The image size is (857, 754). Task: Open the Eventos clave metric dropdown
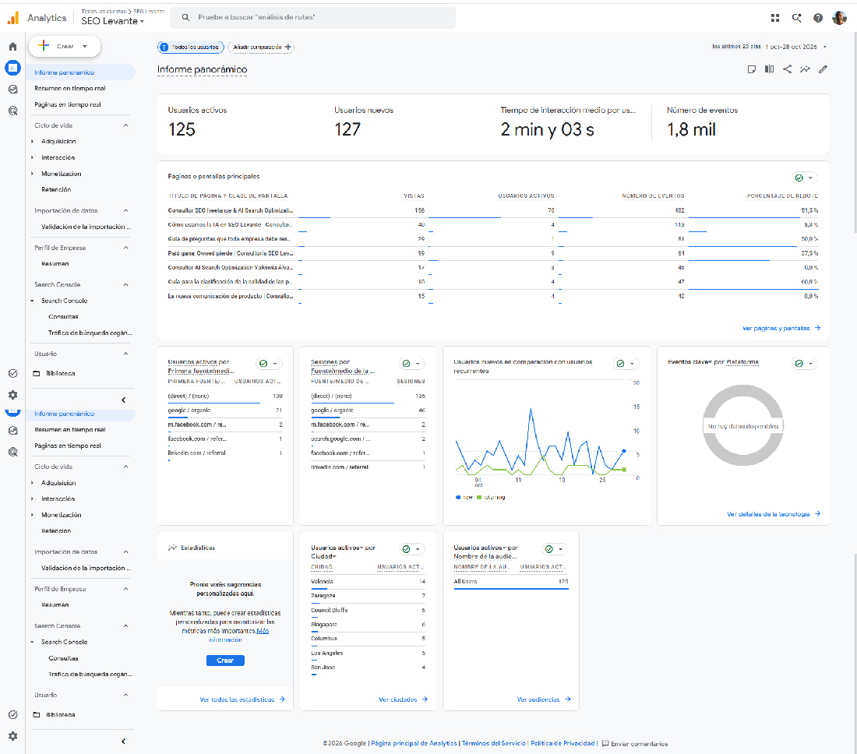click(x=689, y=362)
